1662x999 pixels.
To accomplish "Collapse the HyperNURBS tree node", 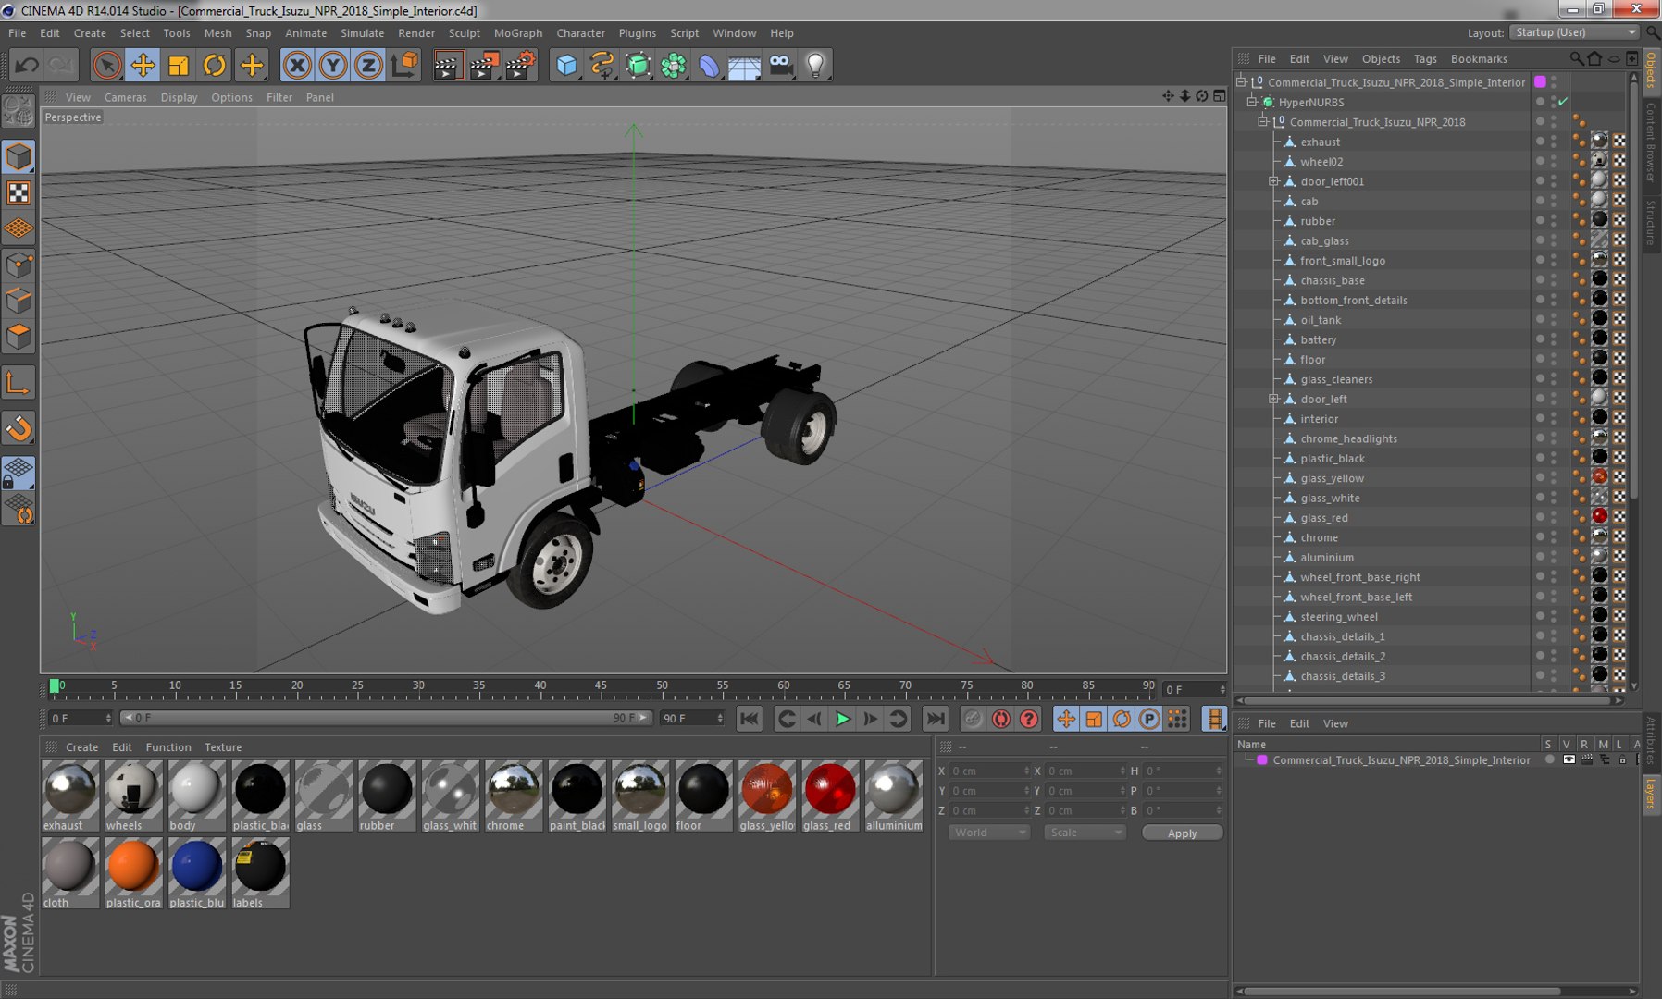I will pos(1251,102).
